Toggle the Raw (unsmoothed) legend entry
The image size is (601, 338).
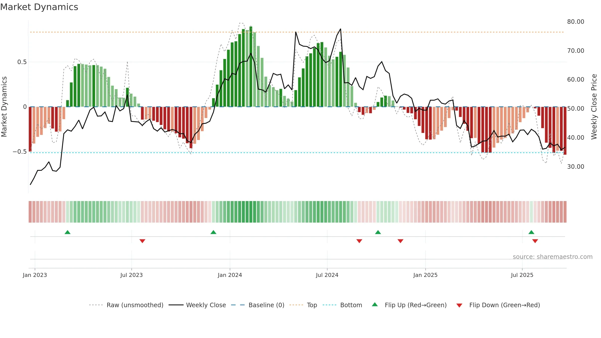(x=126, y=305)
